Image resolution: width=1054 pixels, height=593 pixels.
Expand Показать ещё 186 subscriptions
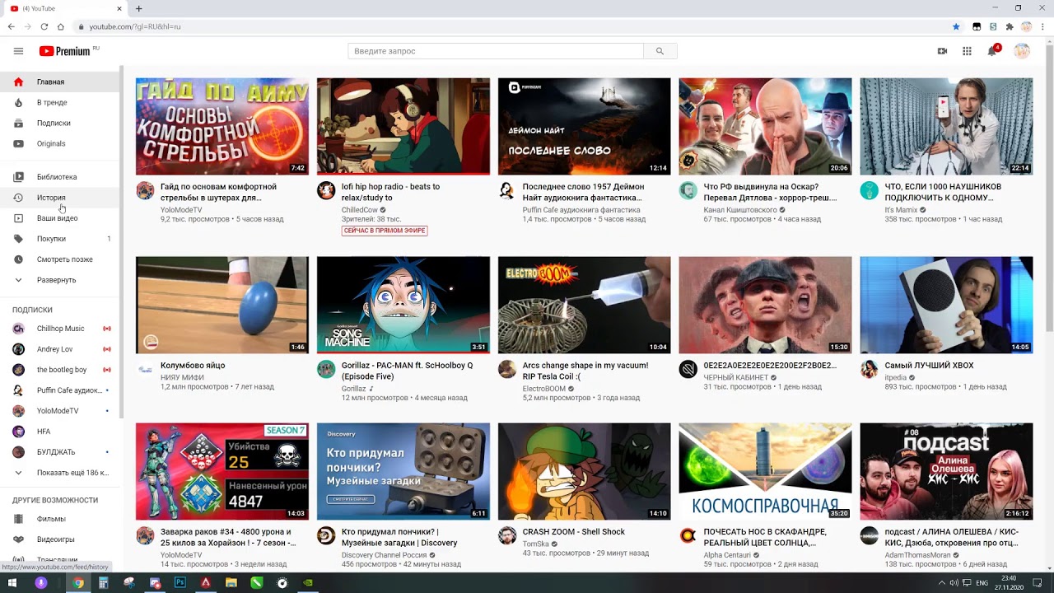click(59, 473)
